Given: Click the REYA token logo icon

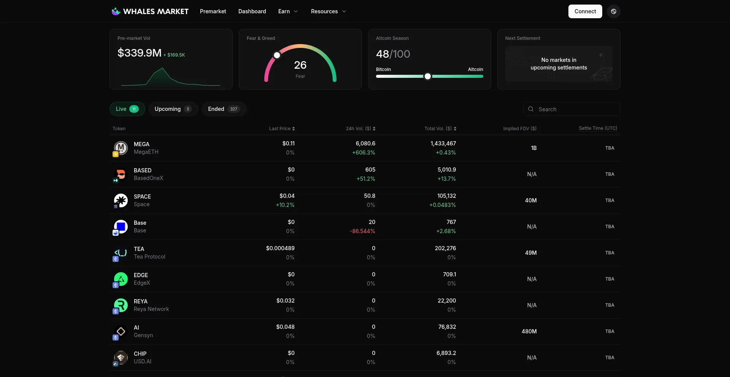Looking at the screenshot, I should [121, 305].
